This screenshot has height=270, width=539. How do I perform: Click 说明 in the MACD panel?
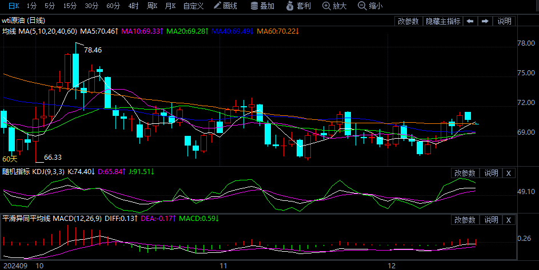click(x=492, y=220)
